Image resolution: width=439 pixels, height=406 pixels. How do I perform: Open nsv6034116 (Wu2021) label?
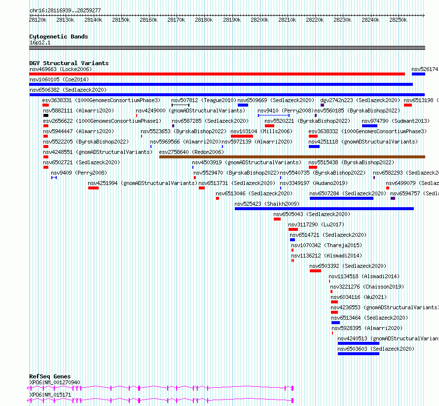click(x=359, y=297)
